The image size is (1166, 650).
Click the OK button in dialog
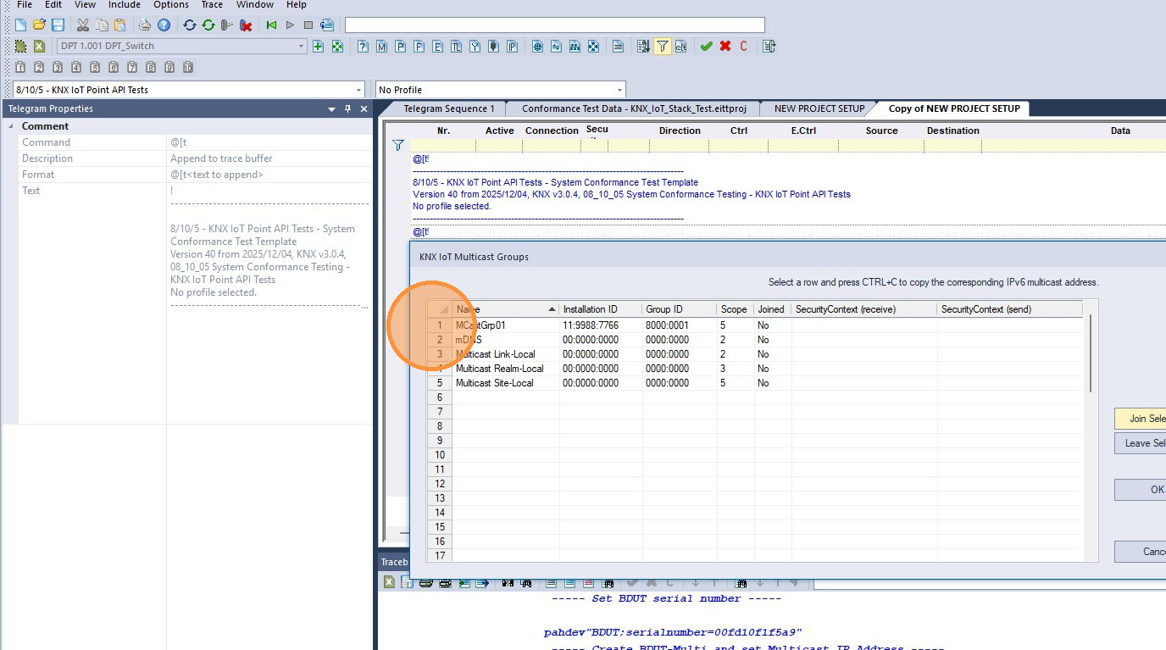click(1141, 490)
